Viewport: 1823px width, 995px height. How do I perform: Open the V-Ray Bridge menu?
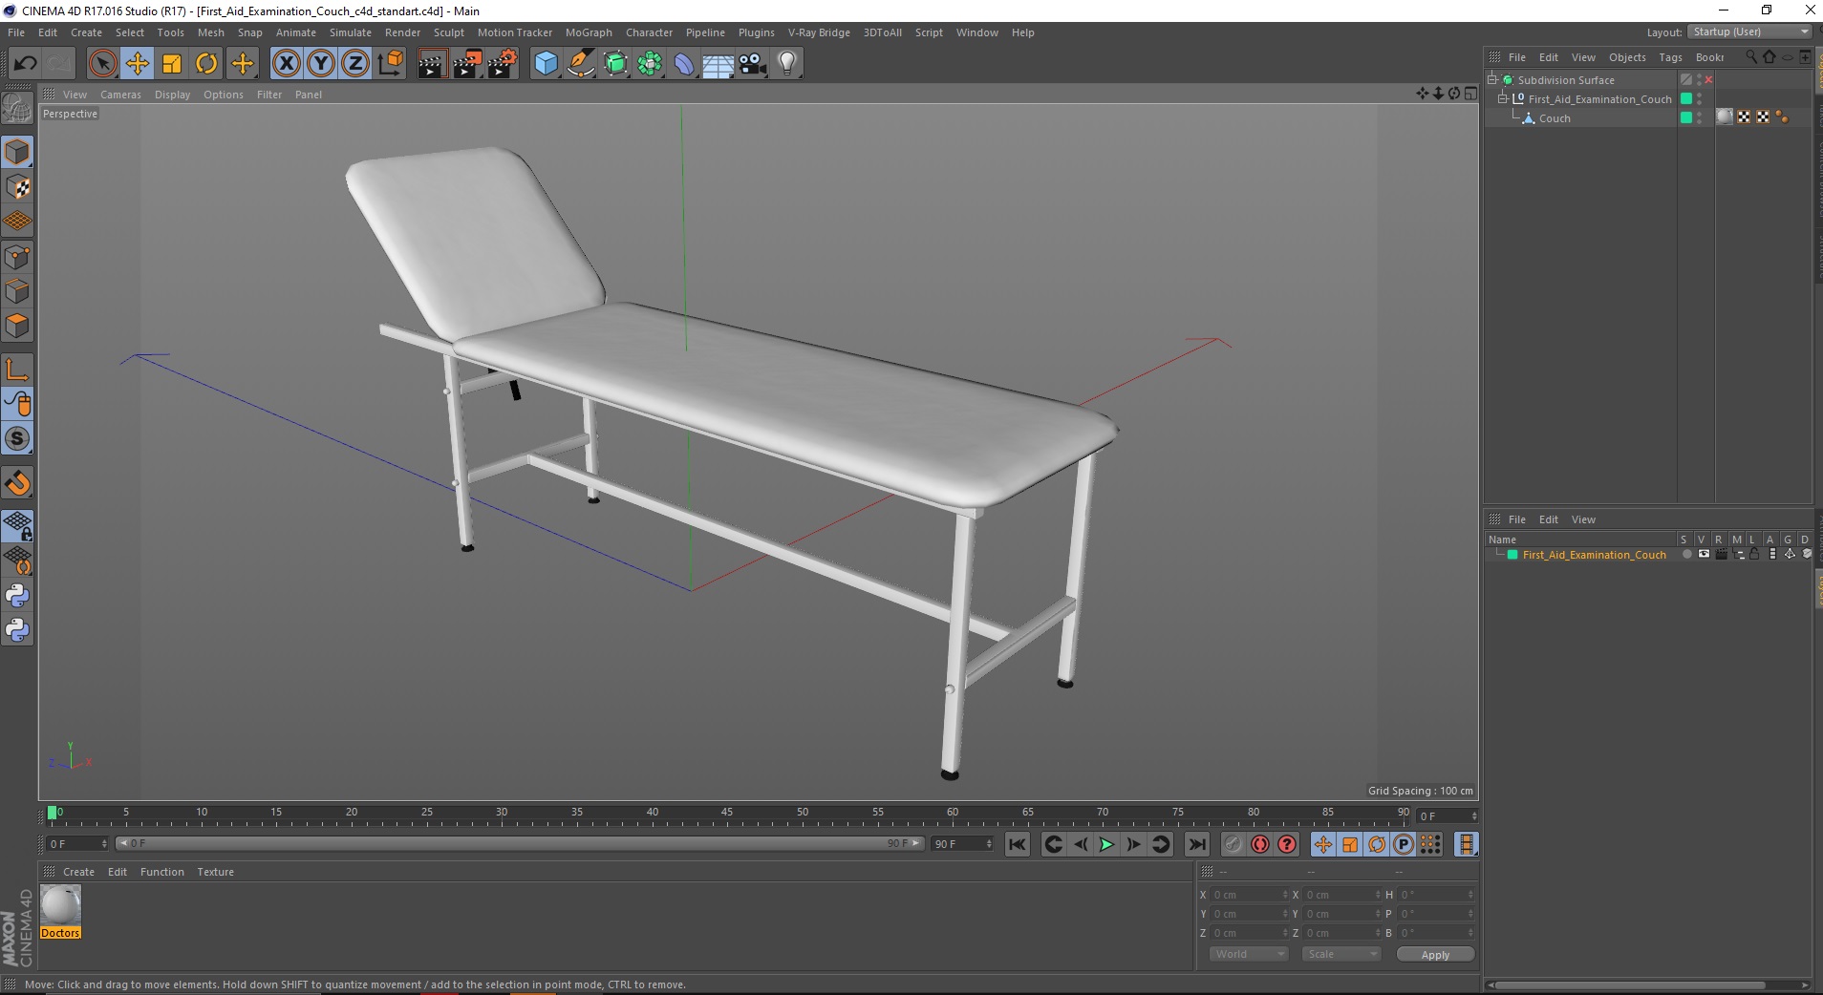pyautogui.click(x=819, y=32)
